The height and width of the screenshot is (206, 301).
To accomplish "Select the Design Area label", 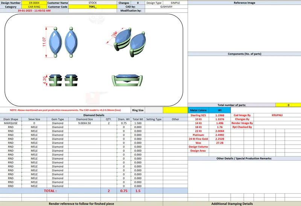I will point(198,151).
